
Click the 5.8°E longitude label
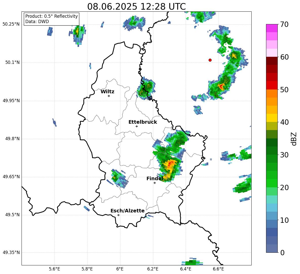(87, 269)
